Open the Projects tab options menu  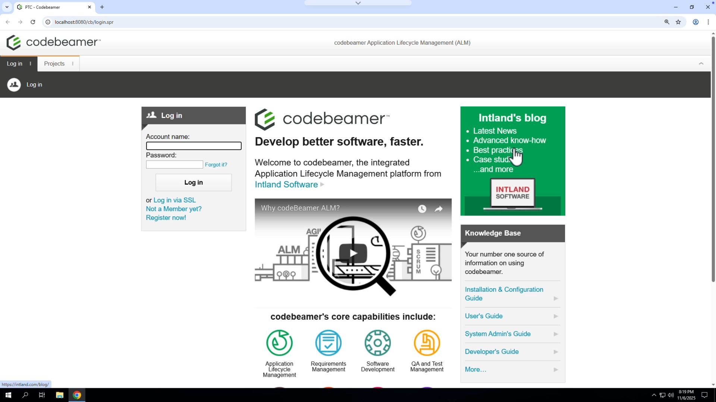(73, 64)
